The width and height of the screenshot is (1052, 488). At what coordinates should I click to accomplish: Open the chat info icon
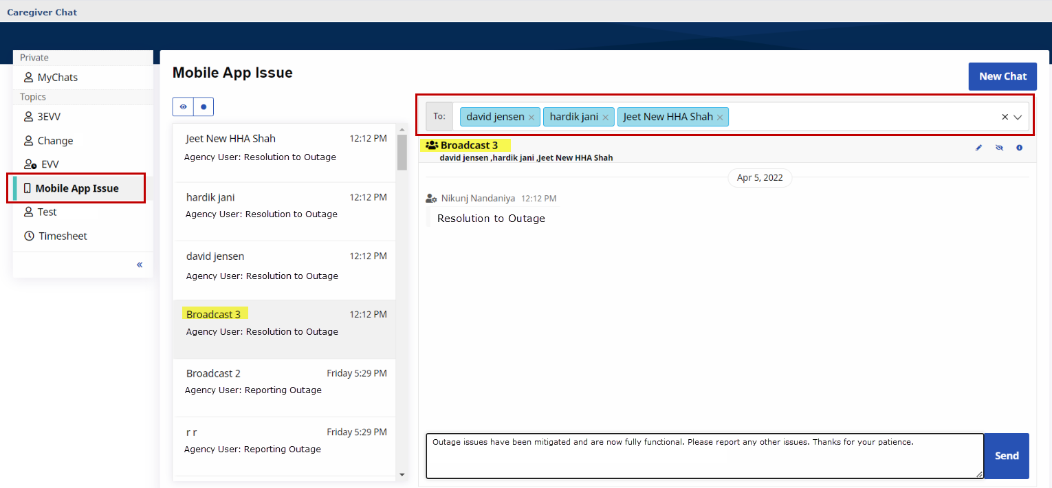tap(1019, 148)
